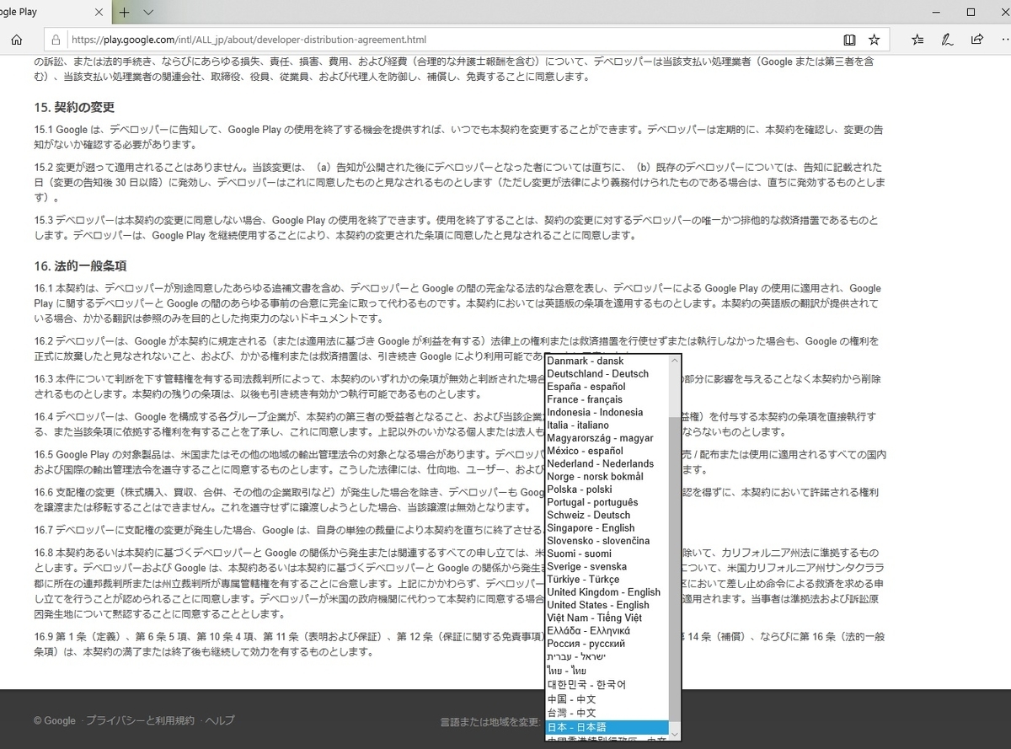
Task: Select 대한민국 - 한국어 option
Action: (x=607, y=684)
